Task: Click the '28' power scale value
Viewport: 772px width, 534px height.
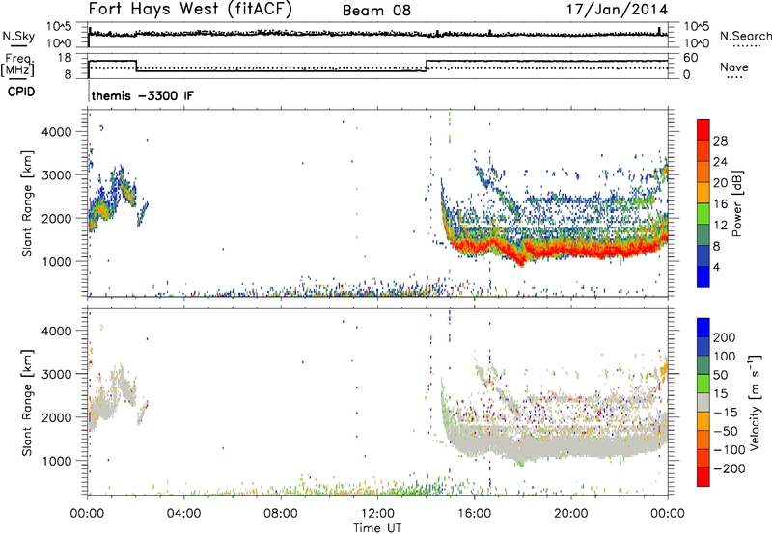Action: coord(720,141)
